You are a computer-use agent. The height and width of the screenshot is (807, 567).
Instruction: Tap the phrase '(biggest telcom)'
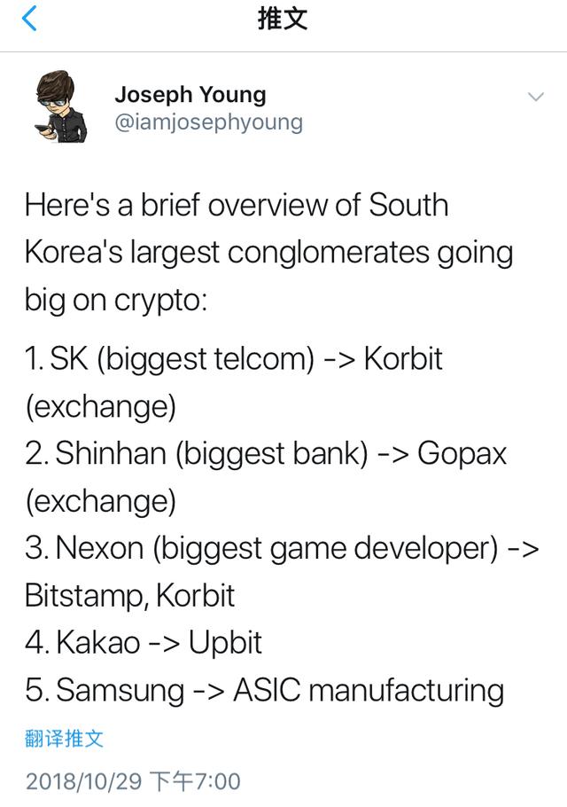206,359
